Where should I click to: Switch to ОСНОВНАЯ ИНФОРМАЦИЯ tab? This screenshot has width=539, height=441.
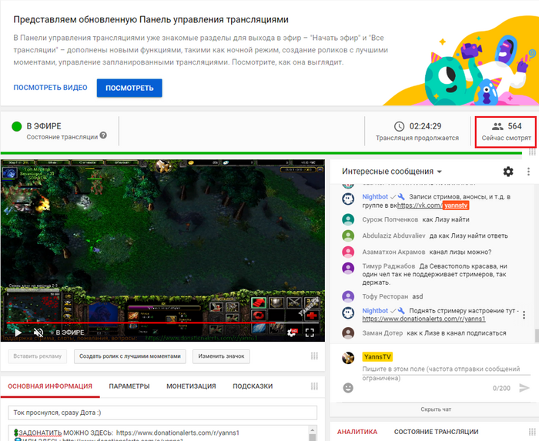(50, 386)
